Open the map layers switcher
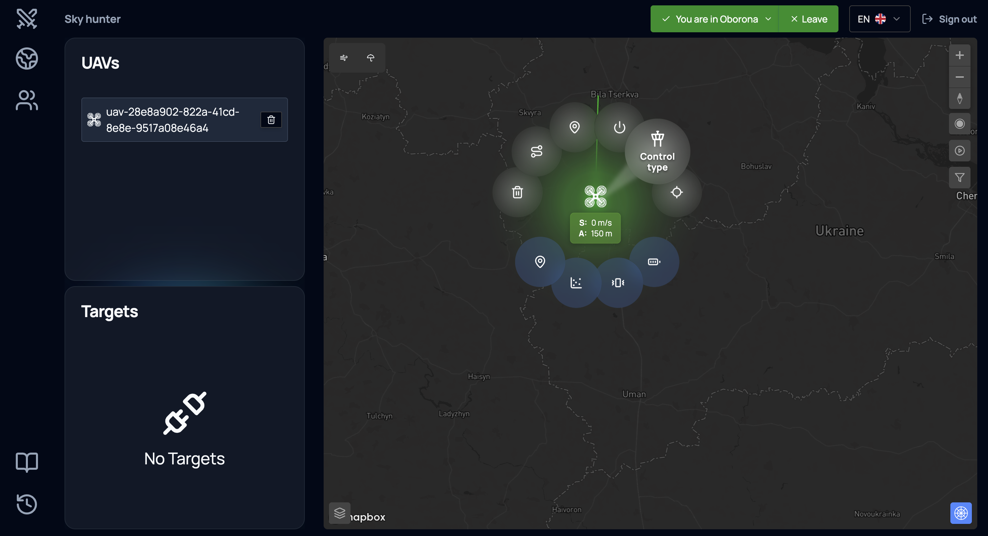Image resolution: width=988 pixels, height=536 pixels. [x=339, y=513]
